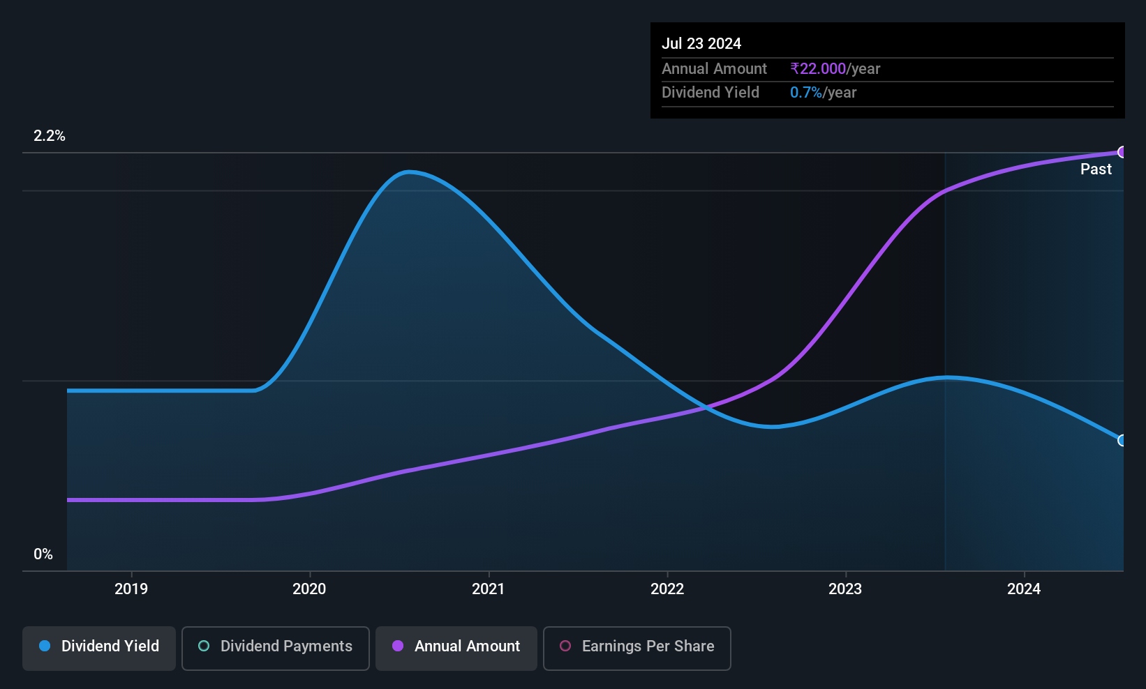Click the pink Earnings Per Share circle
The height and width of the screenshot is (689, 1146).
pyautogui.click(x=565, y=646)
